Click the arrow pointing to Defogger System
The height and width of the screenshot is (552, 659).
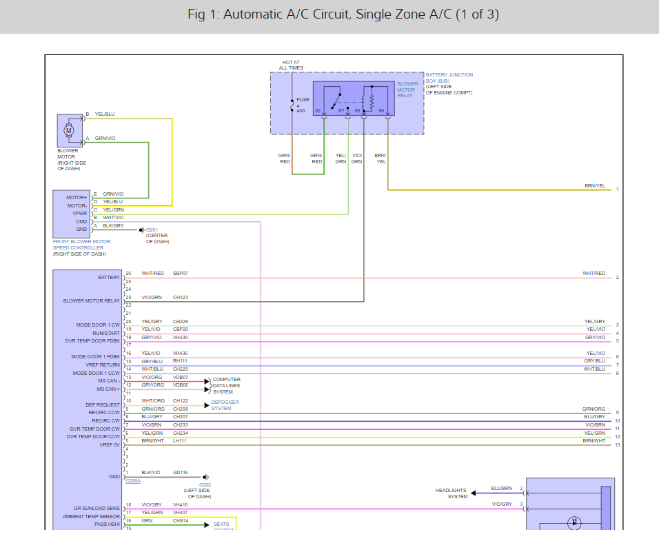tap(205, 405)
